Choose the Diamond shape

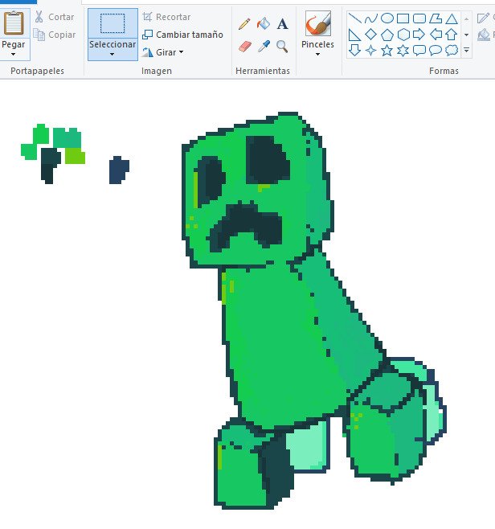click(x=370, y=34)
